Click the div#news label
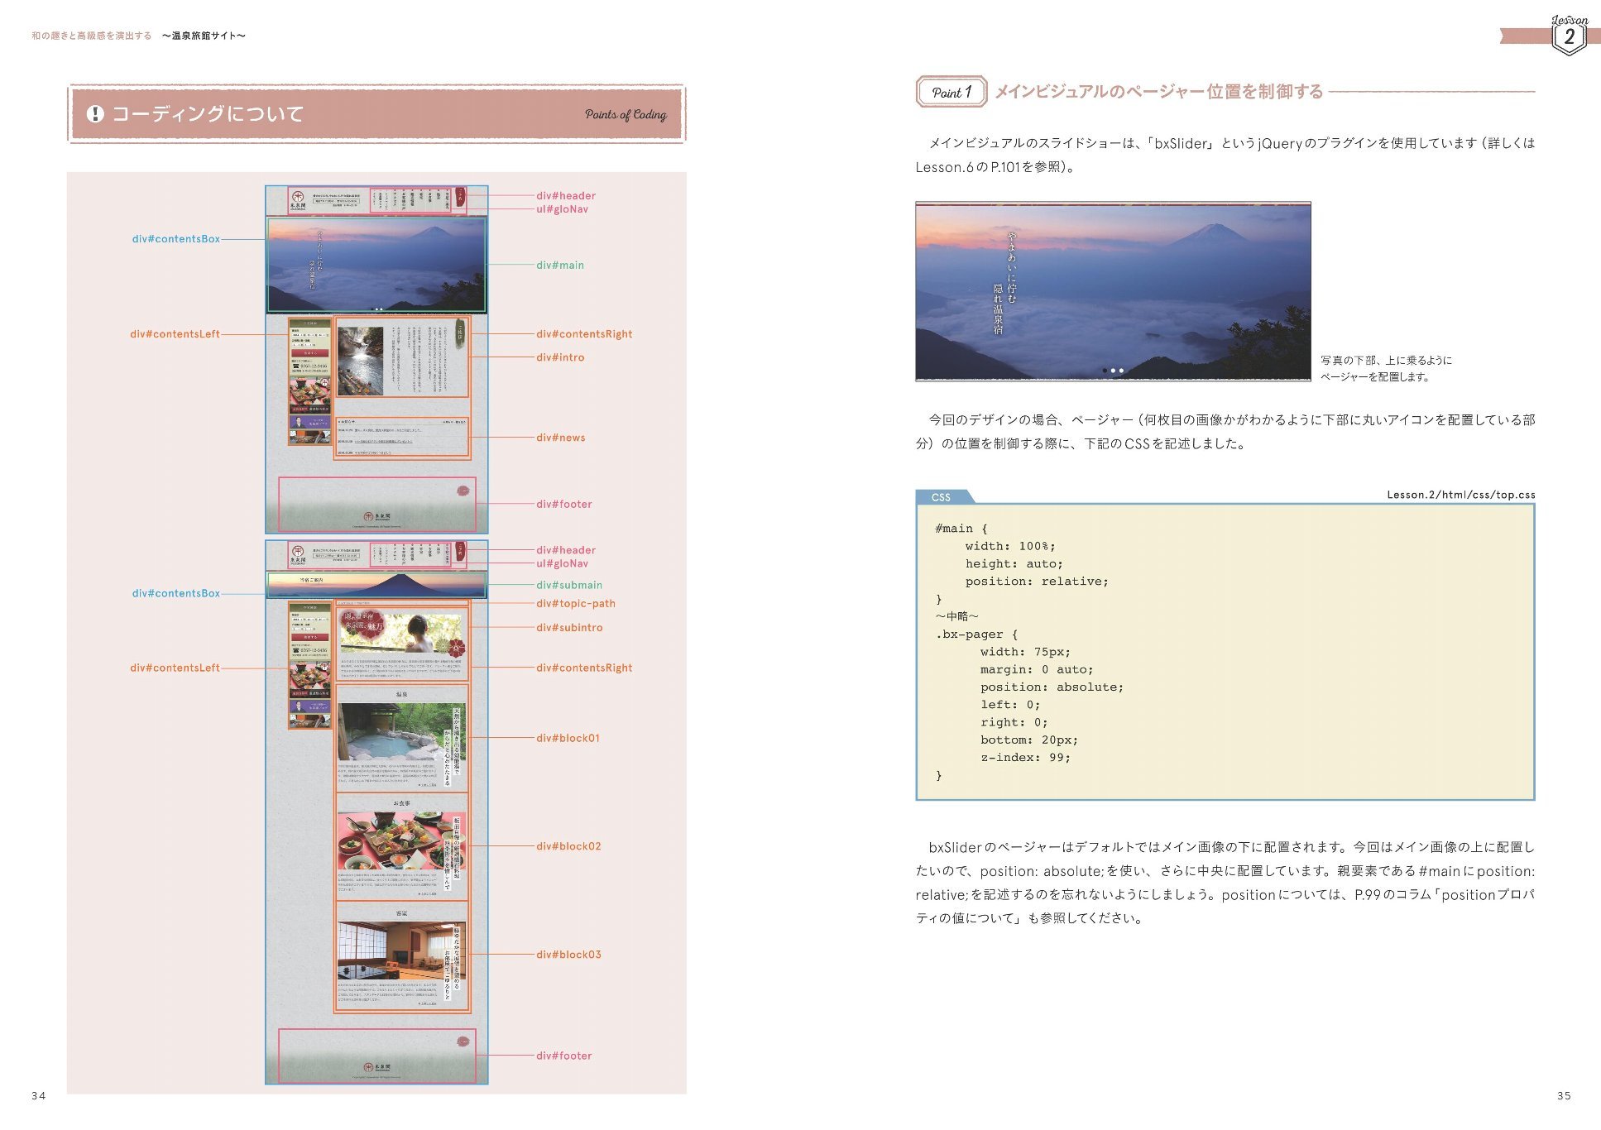This screenshot has height=1130, width=1601. coord(560,438)
